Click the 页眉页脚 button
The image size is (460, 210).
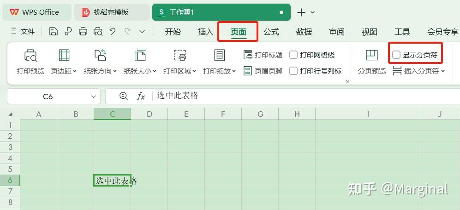point(263,71)
